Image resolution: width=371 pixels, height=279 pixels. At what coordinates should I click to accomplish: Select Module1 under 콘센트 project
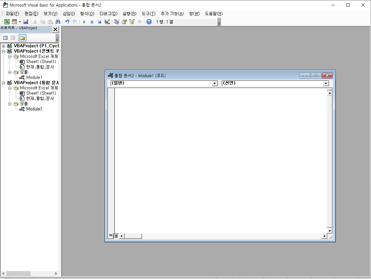pos(34,77)
